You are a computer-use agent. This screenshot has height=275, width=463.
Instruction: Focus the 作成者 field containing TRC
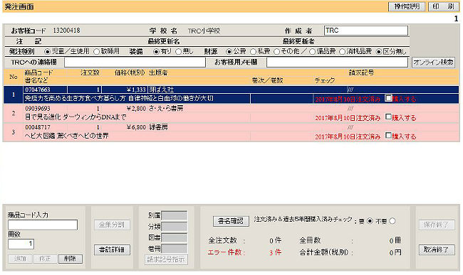[366, 31]
